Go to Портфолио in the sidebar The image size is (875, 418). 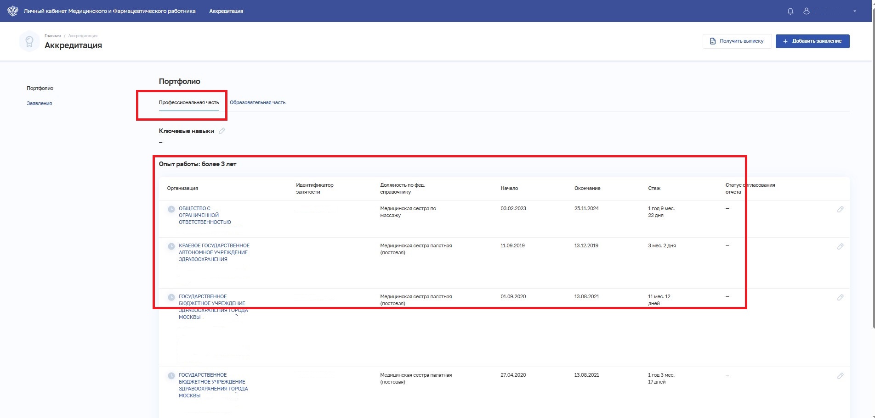point(40,88)
